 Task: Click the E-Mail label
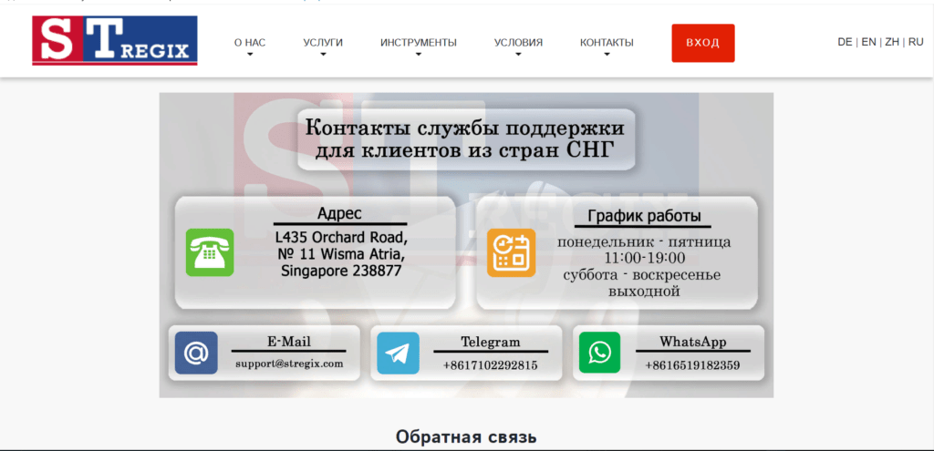tap(289, 342)
